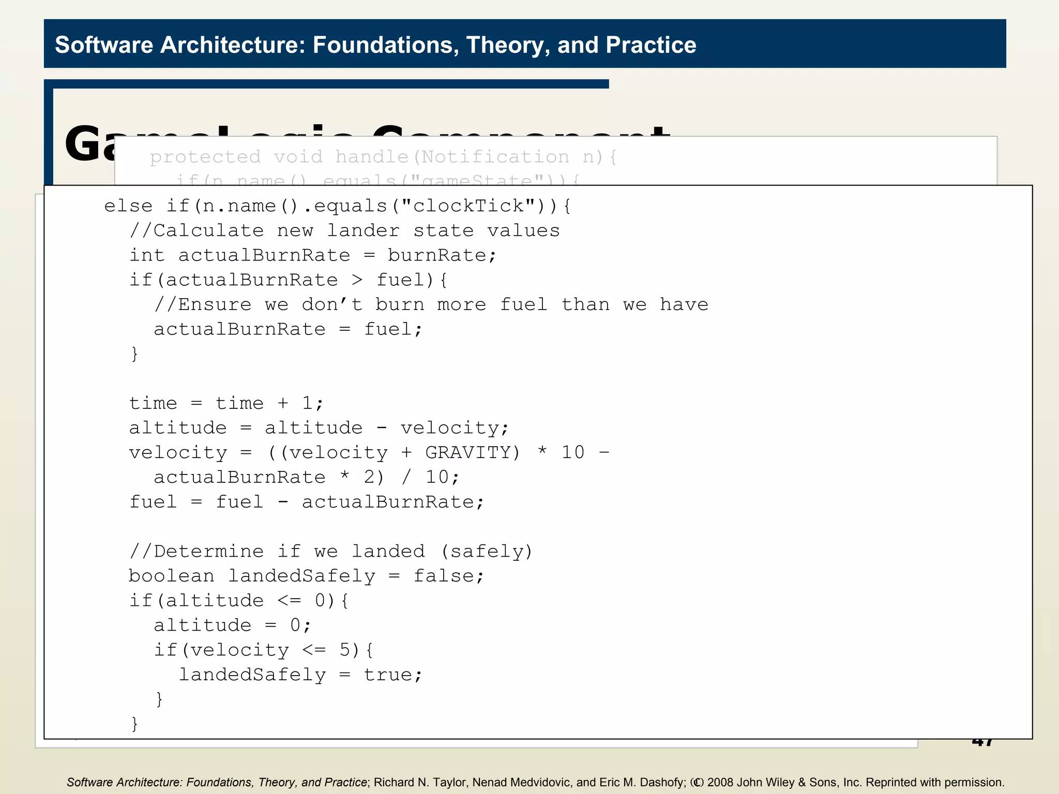Click the footer copyright attribution text
The height and width of the screenshot is (794, 1059).
coord(535,782)
